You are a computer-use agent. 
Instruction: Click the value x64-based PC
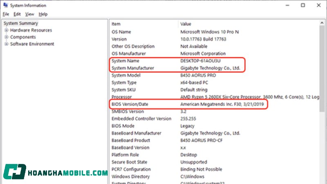click(x=194, y=83)
